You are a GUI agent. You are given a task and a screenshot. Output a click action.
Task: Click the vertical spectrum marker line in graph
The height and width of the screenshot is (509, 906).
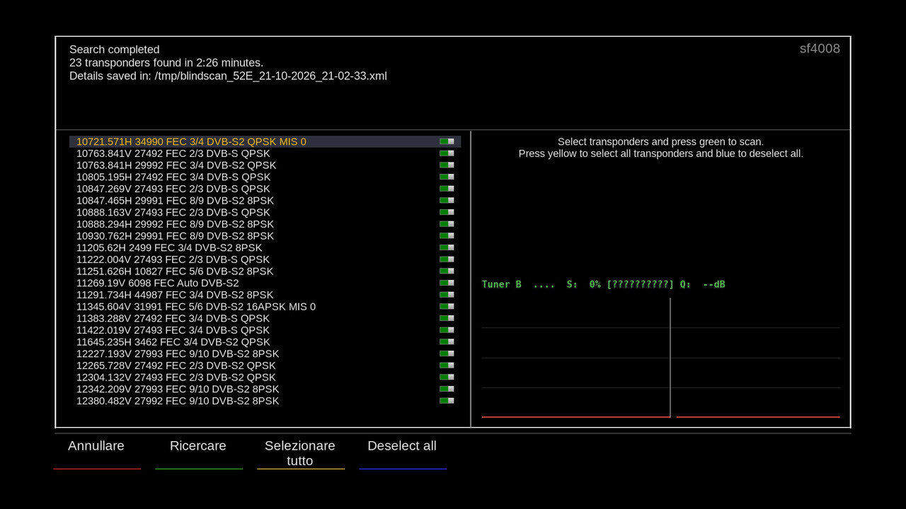[x=670, y=358]
